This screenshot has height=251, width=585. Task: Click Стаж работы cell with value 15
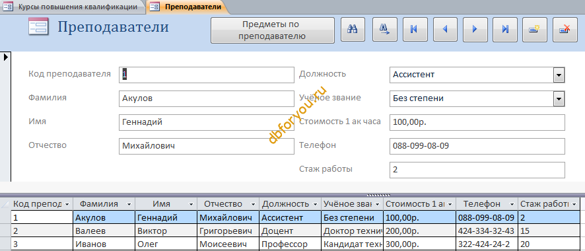[549, 231]
